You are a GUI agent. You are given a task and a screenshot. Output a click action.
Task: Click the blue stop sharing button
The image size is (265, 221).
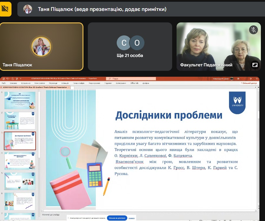(117, 218)
